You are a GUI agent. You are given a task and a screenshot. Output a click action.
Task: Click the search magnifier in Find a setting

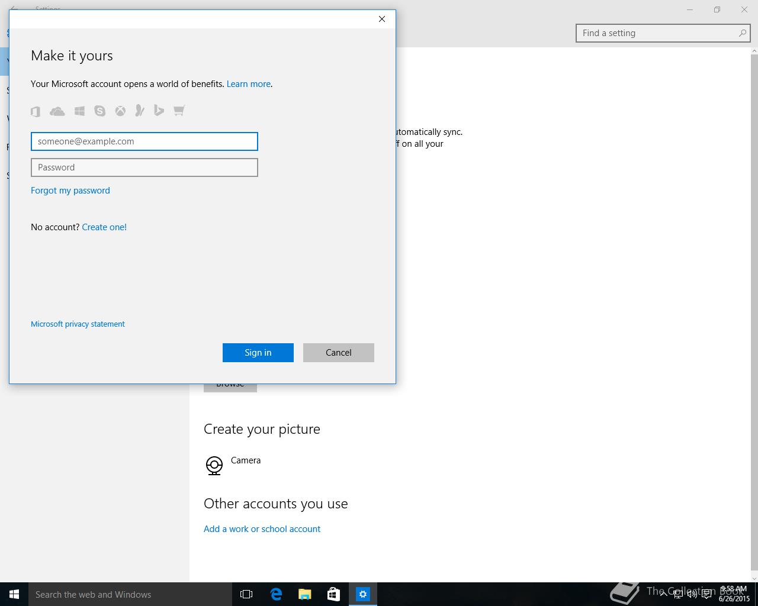(x=742, y=33)
